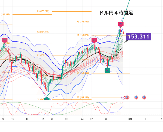Click date label 22 on time axis
The image size is (163, 132).
(x=67, y=119)
